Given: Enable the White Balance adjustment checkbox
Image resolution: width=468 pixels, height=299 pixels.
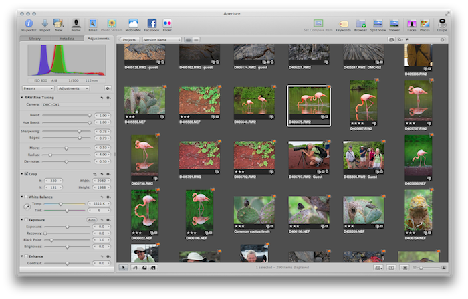Looking at the screenshot, I should [26, 197].
